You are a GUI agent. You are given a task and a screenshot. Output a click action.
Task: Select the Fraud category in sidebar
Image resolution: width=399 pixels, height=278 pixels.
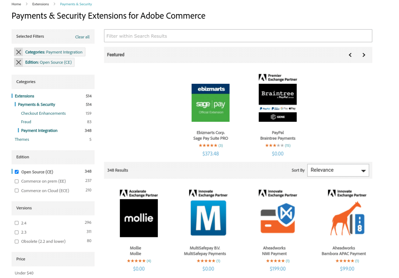coord(26,122)
